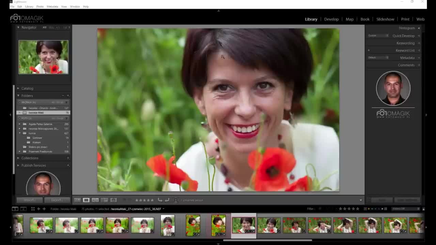436x245 pixels.
Task: Open People face view icon
Action: pyautogui.click(x=113, y=200)
